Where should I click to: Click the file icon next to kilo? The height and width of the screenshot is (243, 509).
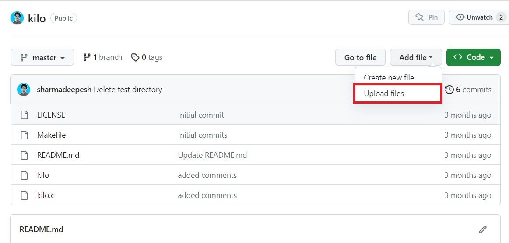pyautogui.click(x=25, y=175)
